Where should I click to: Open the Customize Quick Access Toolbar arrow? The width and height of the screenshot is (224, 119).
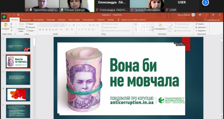click(22, 15)
